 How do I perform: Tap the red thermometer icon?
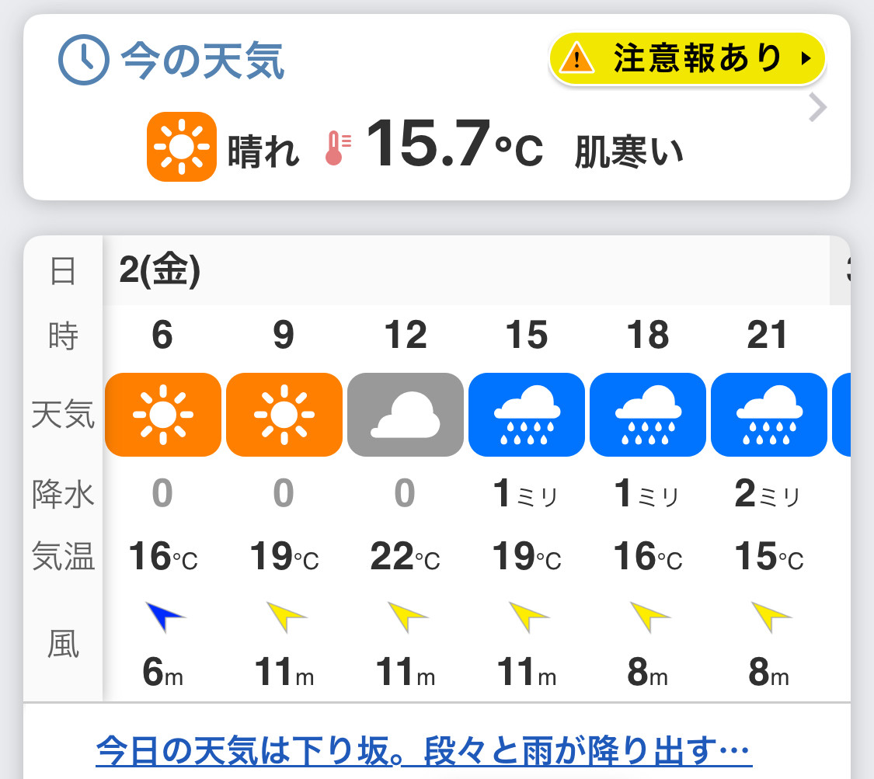[x=338, y=148]
